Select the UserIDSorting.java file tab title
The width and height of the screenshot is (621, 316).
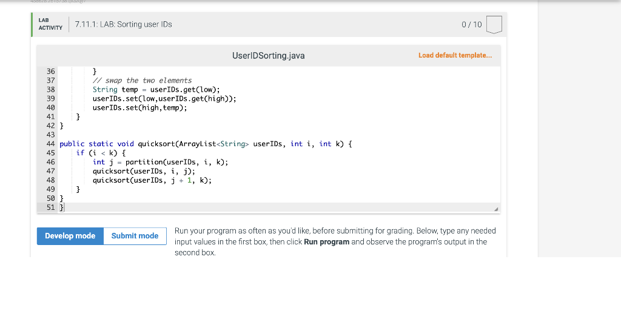pyautogui.click(x=269, y=56)
